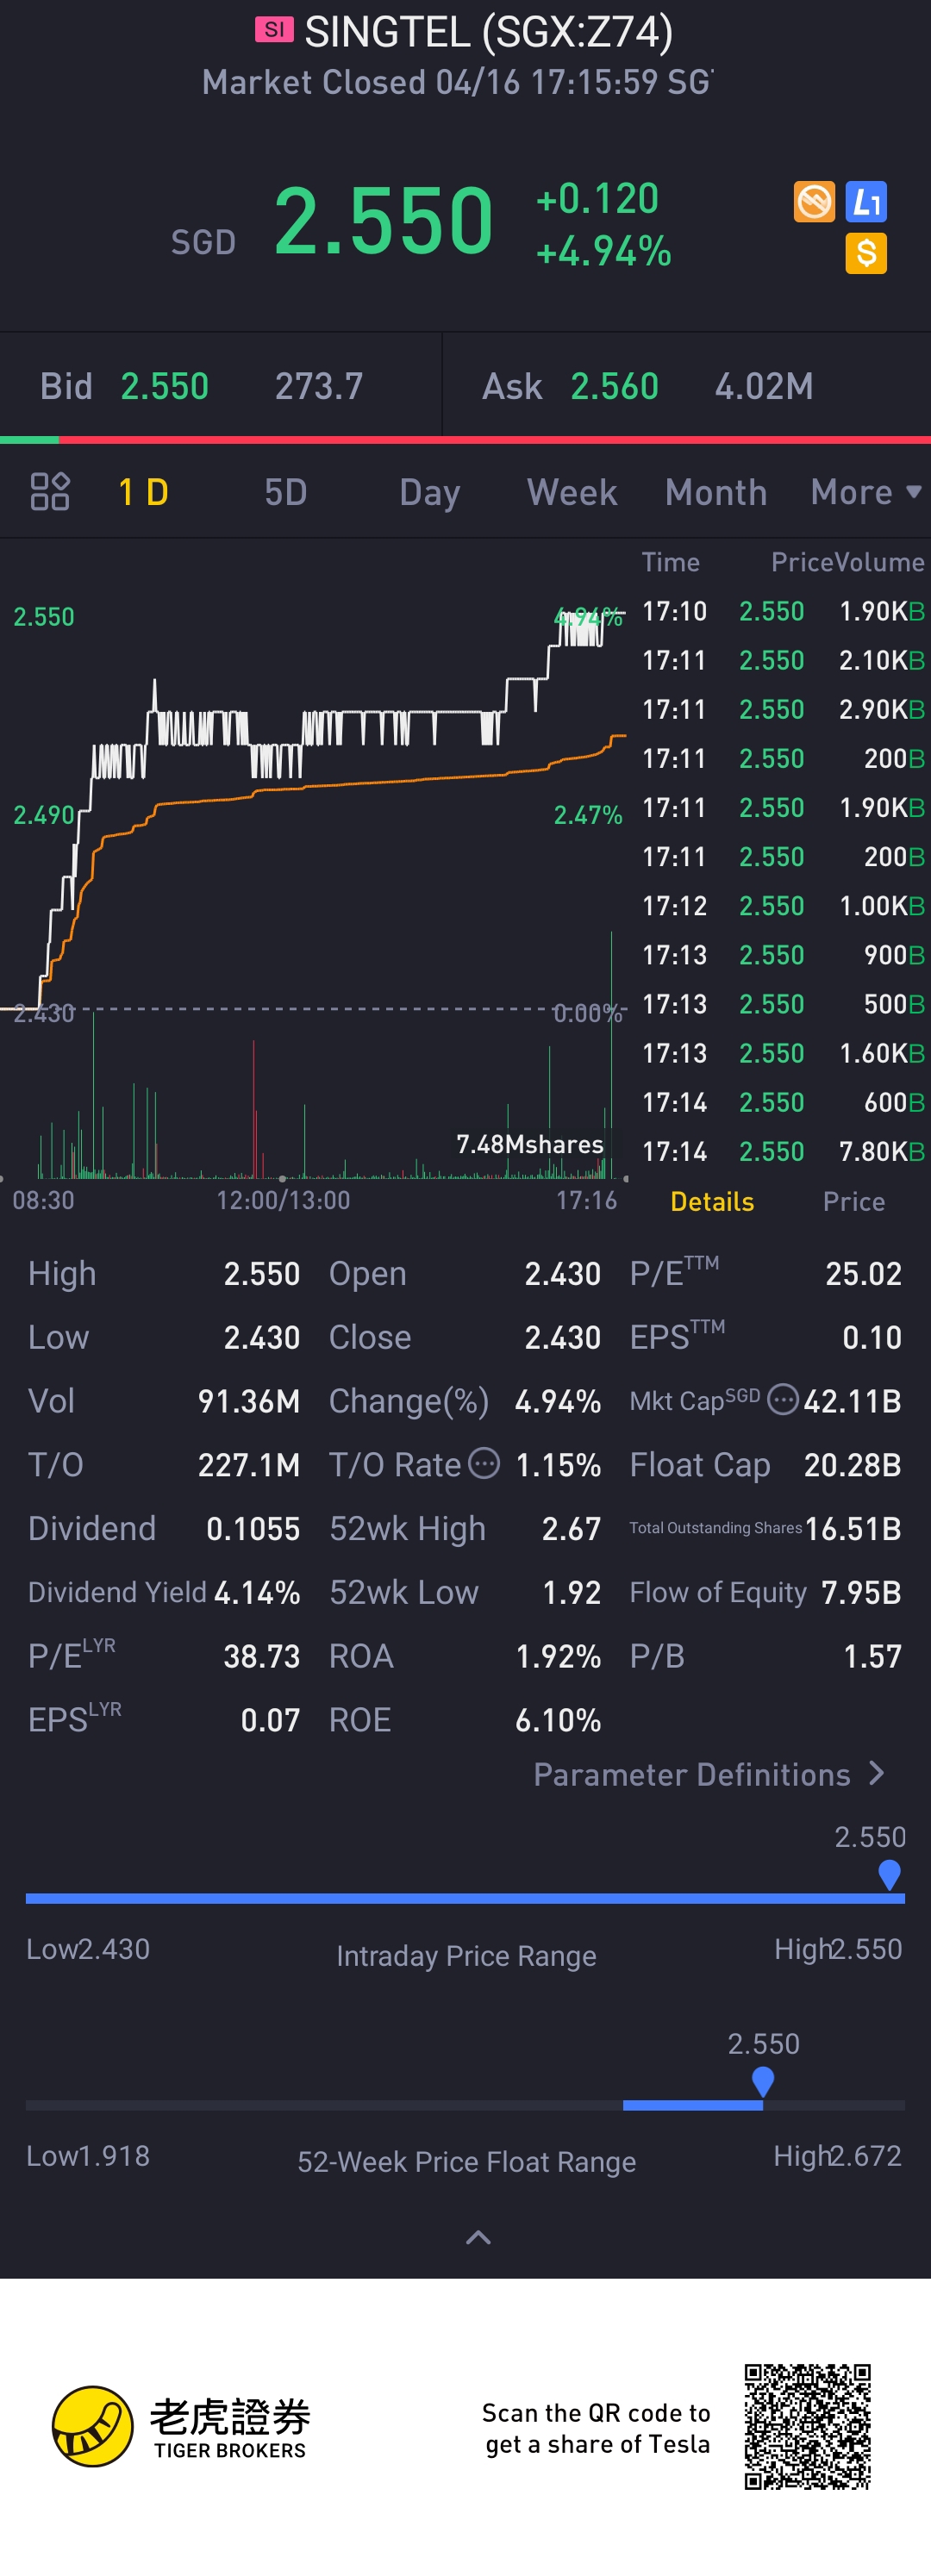Select the Details tab under trades

(712, 1201)
